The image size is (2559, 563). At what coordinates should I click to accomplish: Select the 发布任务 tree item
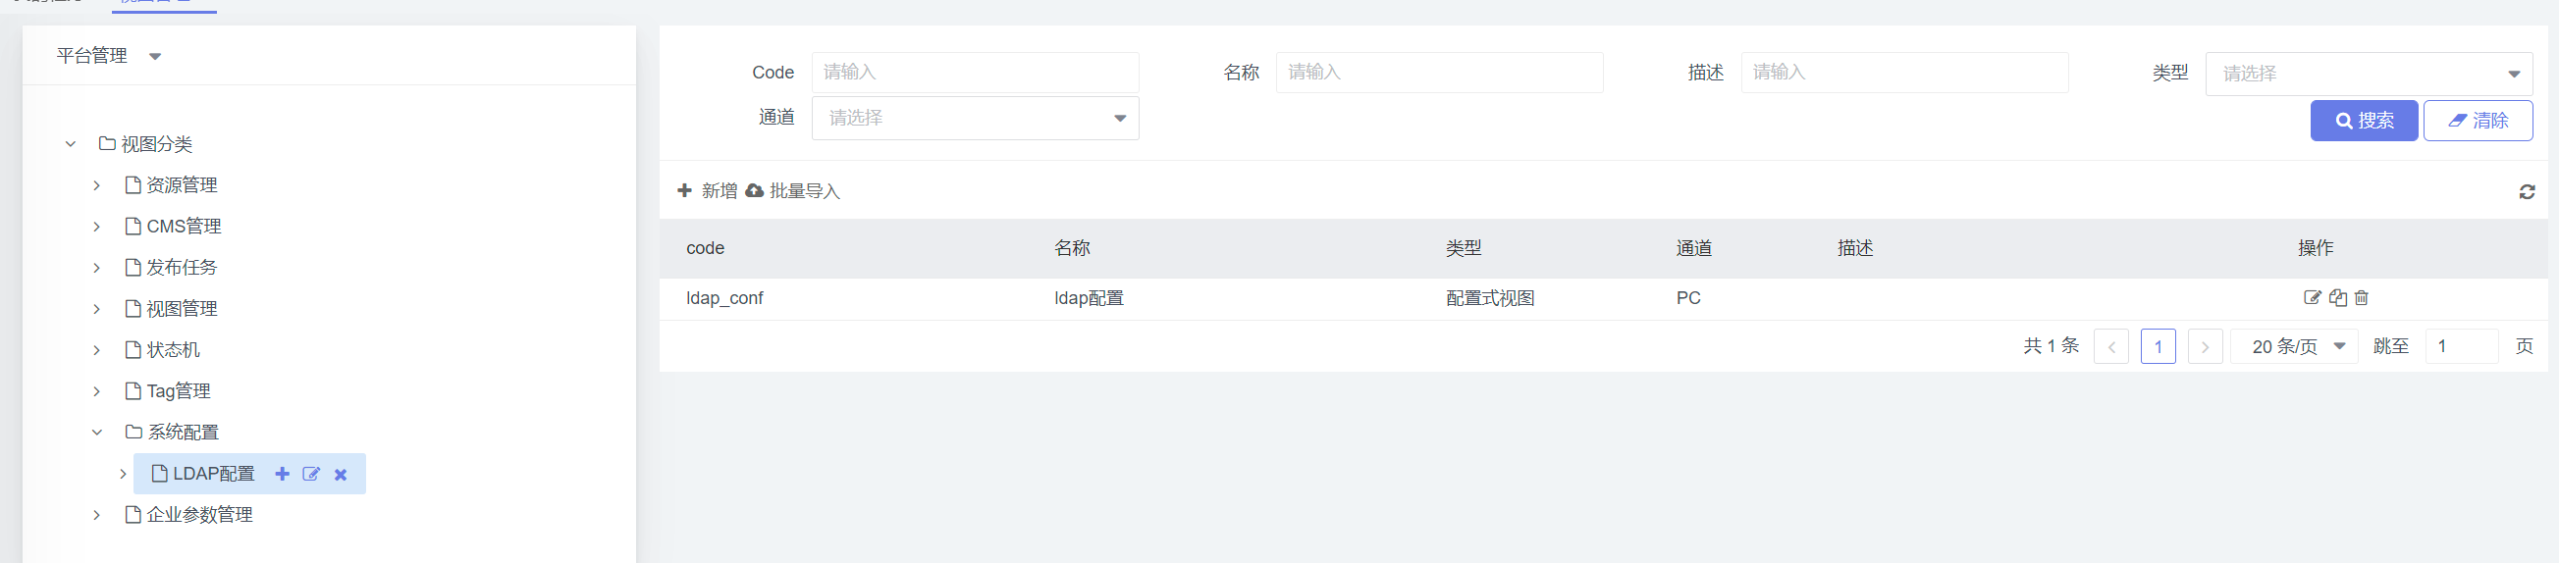(x=182, y=268)
